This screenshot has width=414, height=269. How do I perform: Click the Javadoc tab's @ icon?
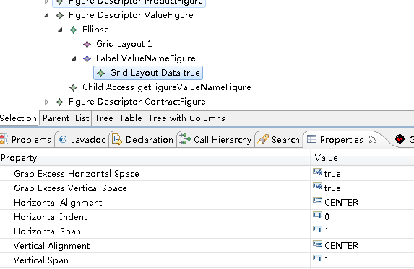[63, 139]
